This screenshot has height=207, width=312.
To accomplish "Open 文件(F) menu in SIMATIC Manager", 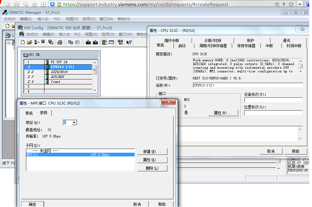I will pos(10,19).
